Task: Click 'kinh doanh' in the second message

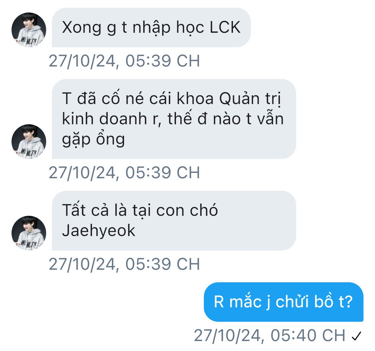Action: pos(104,118)
